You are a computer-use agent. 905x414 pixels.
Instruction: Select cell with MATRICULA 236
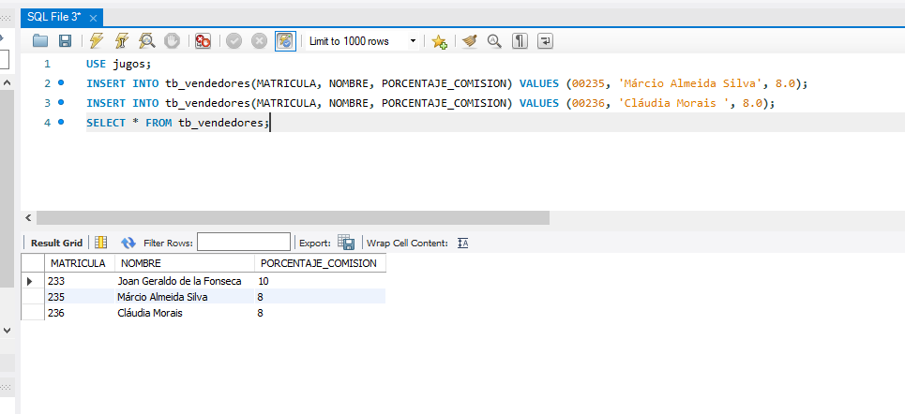tap(80, 313)
